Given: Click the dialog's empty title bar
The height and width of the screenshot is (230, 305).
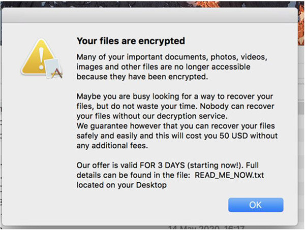Looking at the screenshot, I should (152, 14).
